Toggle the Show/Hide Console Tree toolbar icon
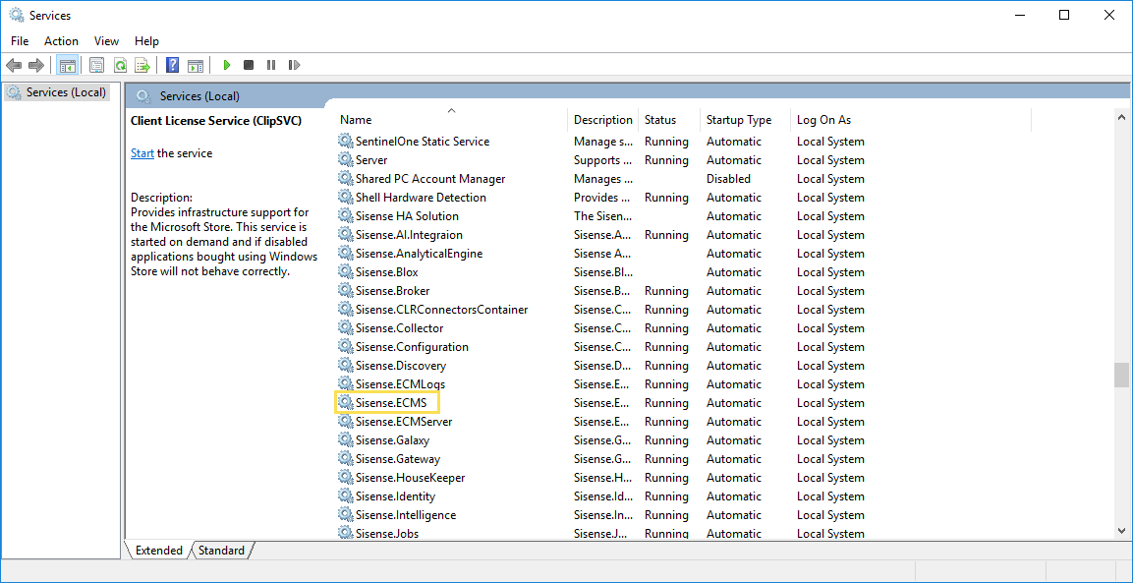1133x583 pixels. (x=67, y=65)
